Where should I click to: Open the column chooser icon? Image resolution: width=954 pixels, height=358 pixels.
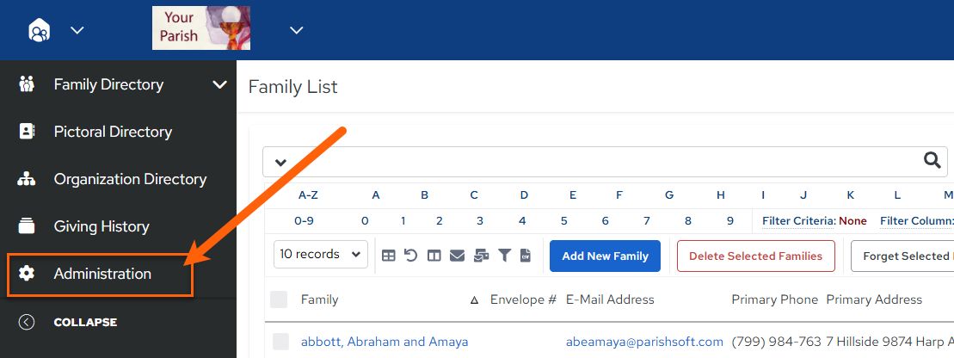coord(434,256)
